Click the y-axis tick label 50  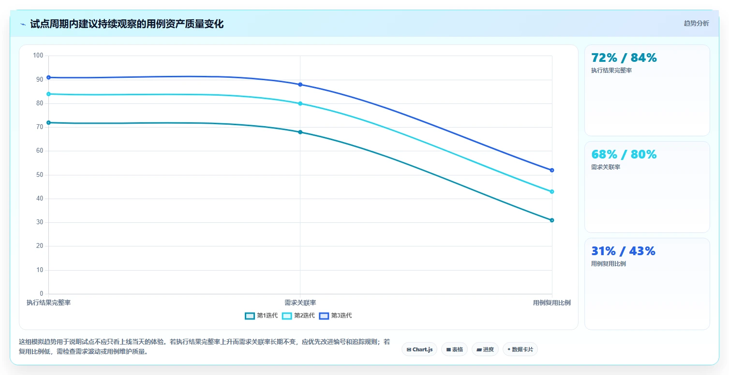[40, 175]
